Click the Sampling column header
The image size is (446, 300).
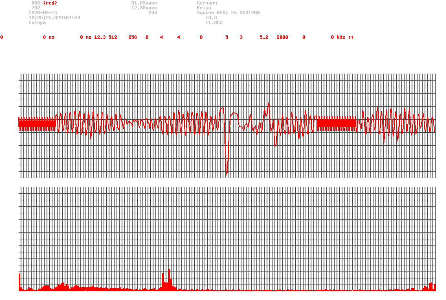click(x=288, y=32)
